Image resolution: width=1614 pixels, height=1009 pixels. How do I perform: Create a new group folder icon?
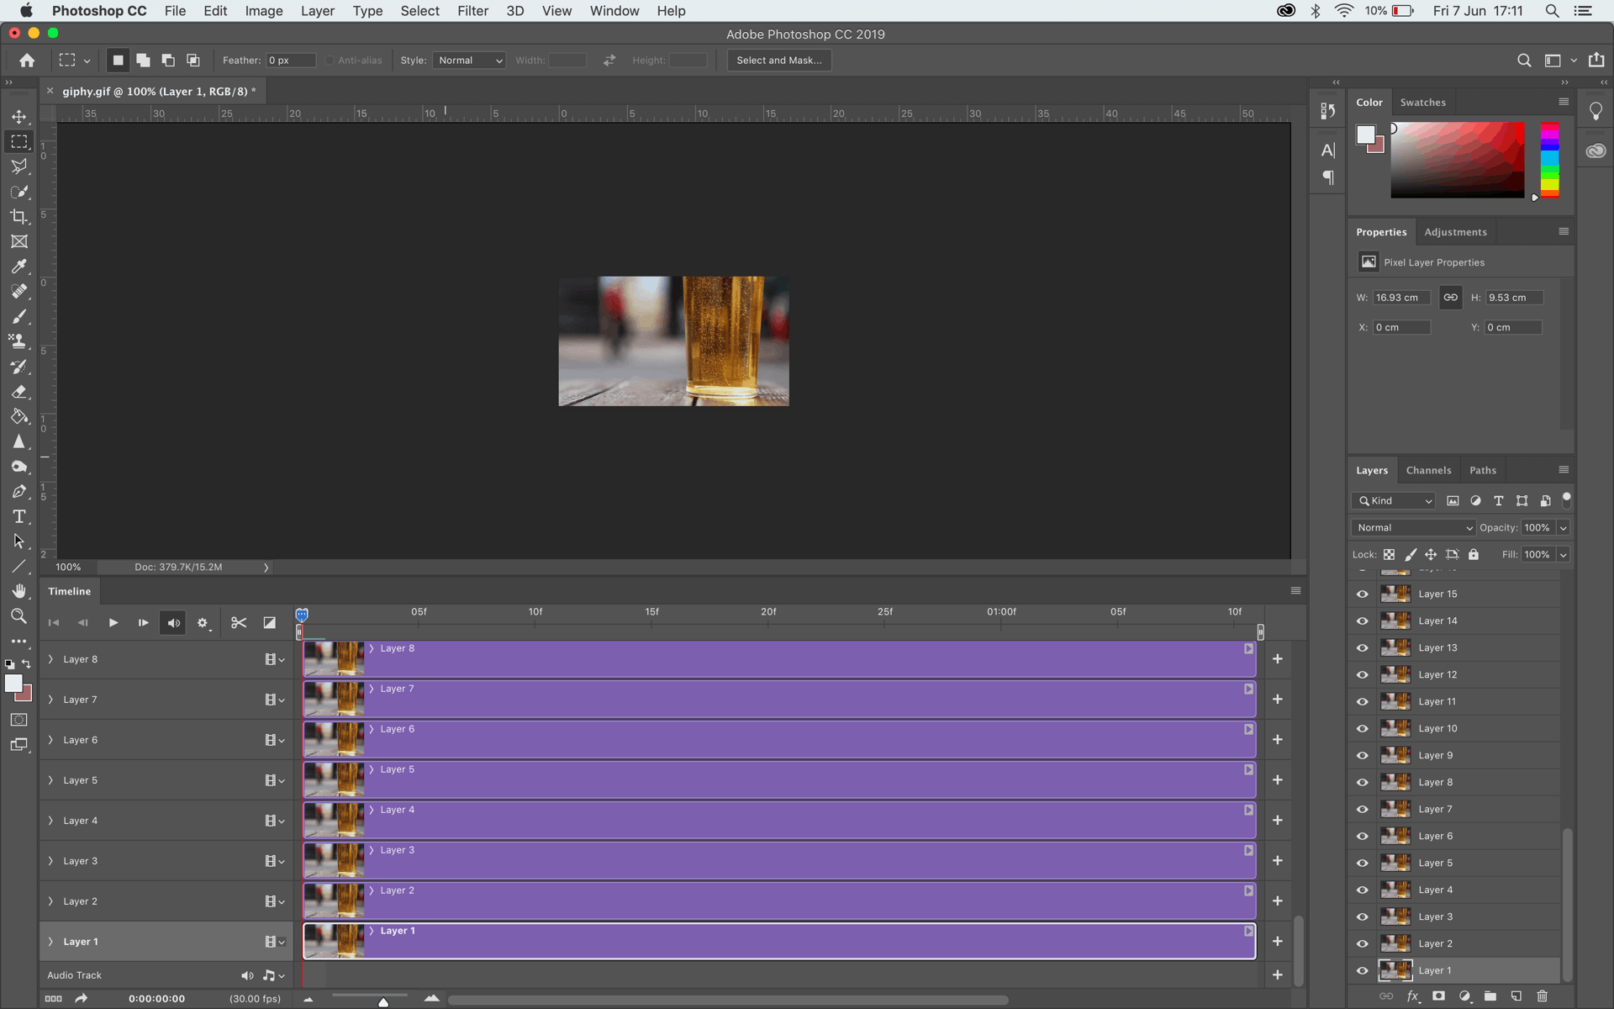click(1490, 996)
